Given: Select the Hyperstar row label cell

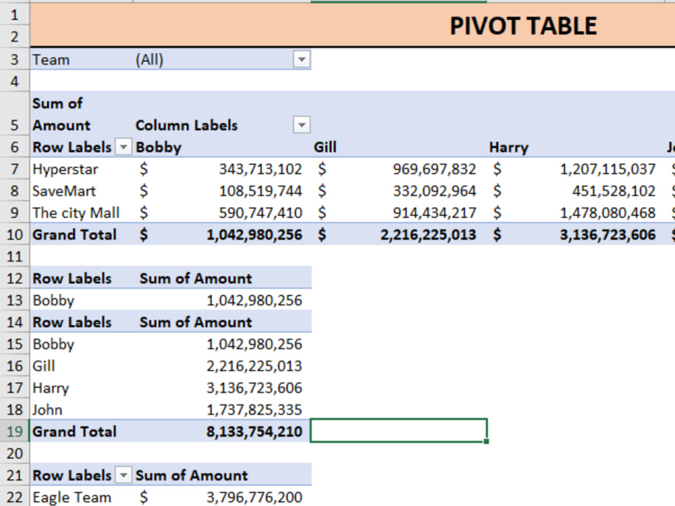Looking at the screenshot, I should click(x=82, y=169).
